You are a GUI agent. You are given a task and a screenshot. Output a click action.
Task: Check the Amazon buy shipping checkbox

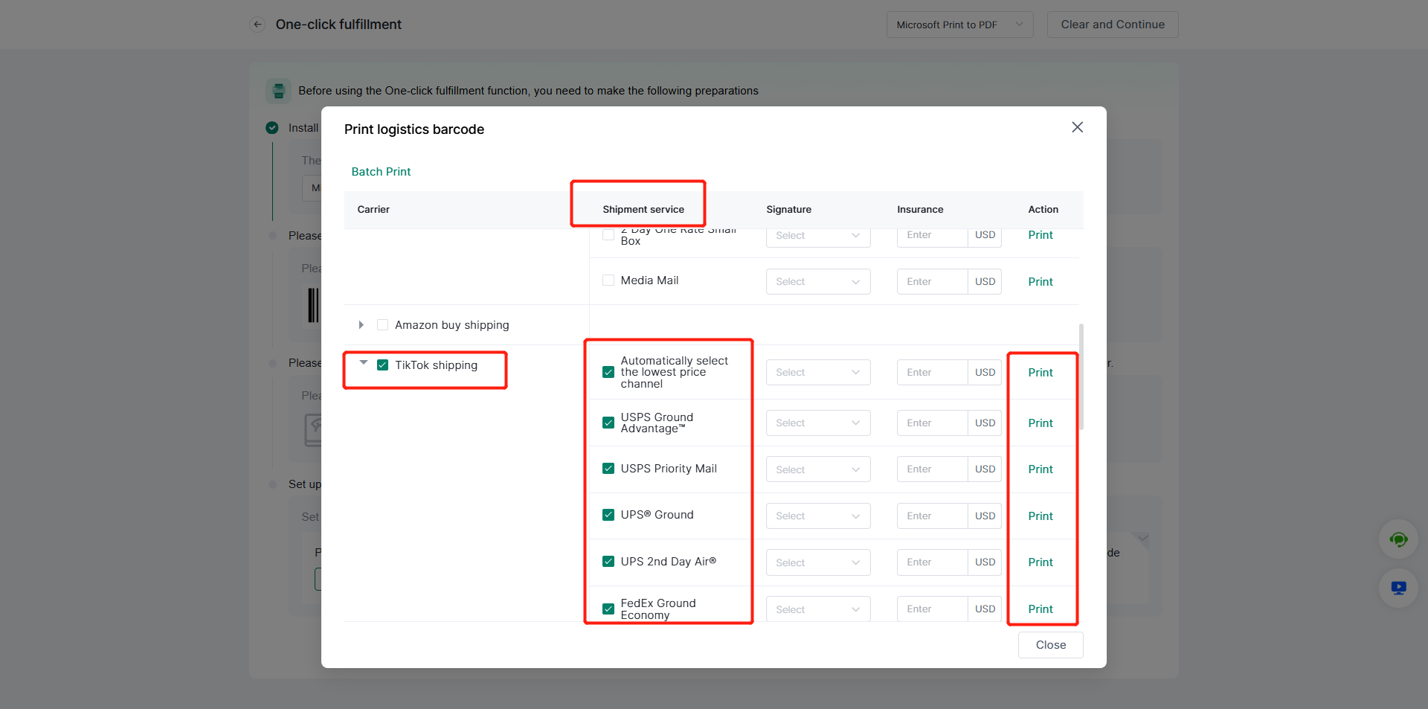click(x=383, y=325)
